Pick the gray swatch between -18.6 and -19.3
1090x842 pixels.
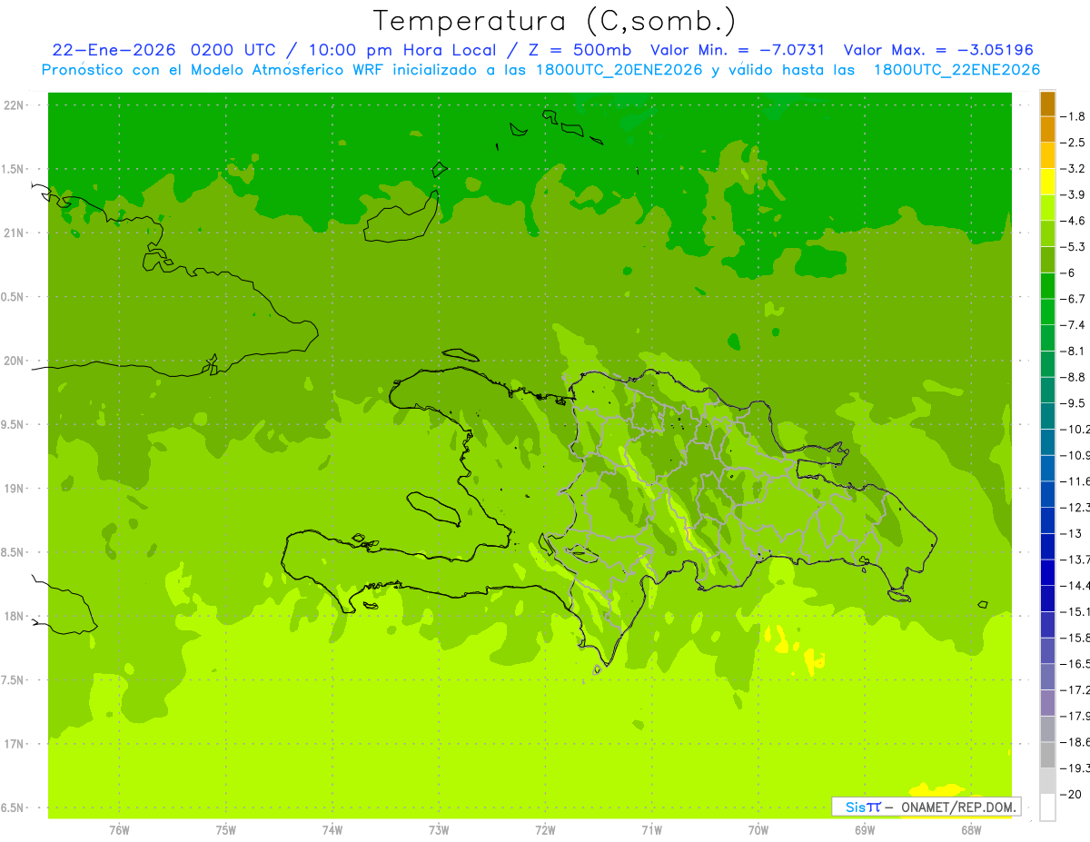coord(1047,755)
